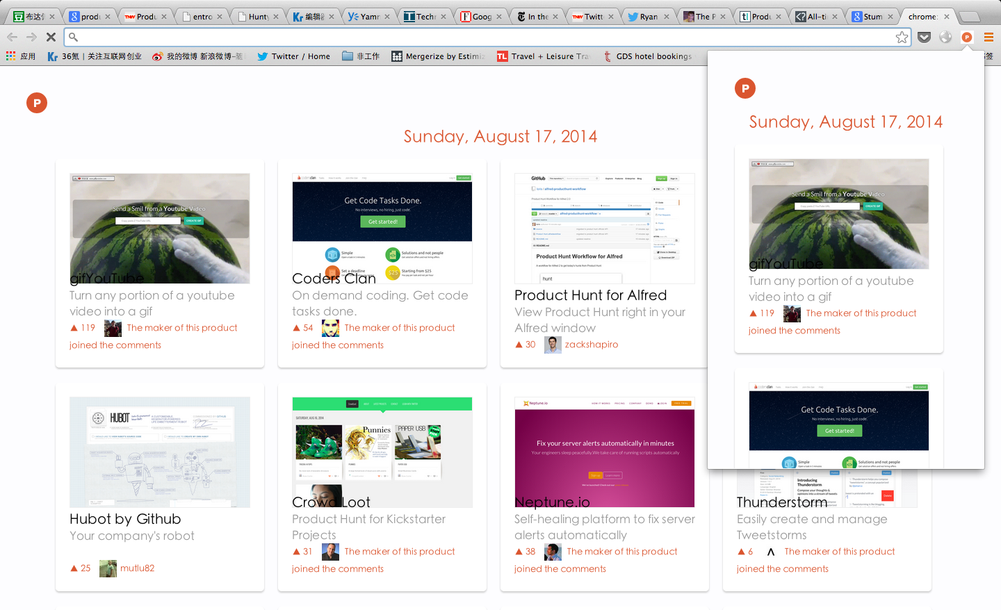Switch to the 'In the' NYT tab
Viewport: 1001px width, 610px height.
point(537,16)
